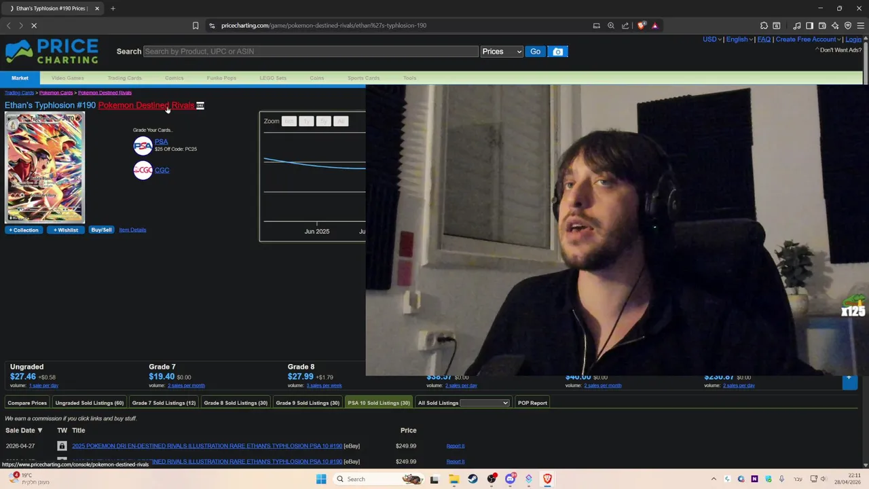Viewport: 869px width, 489px height.
Task: Click the Pokemon Destined Rivals title link
Action: click(x=146, y=105)
